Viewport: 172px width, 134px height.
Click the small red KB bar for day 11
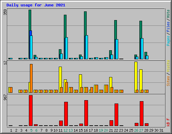click(61, 123)
